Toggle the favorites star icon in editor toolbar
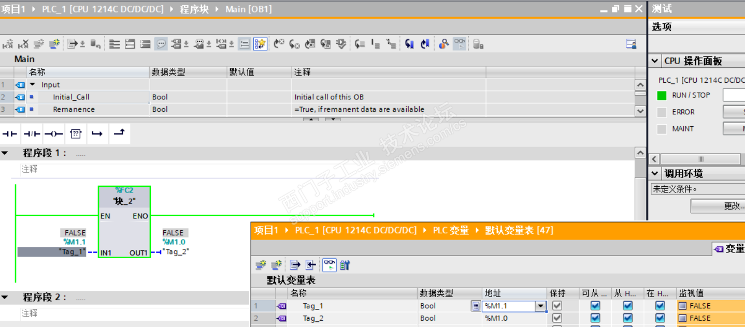Viewport: 745px width, 327px height. (x=260, y=44)
